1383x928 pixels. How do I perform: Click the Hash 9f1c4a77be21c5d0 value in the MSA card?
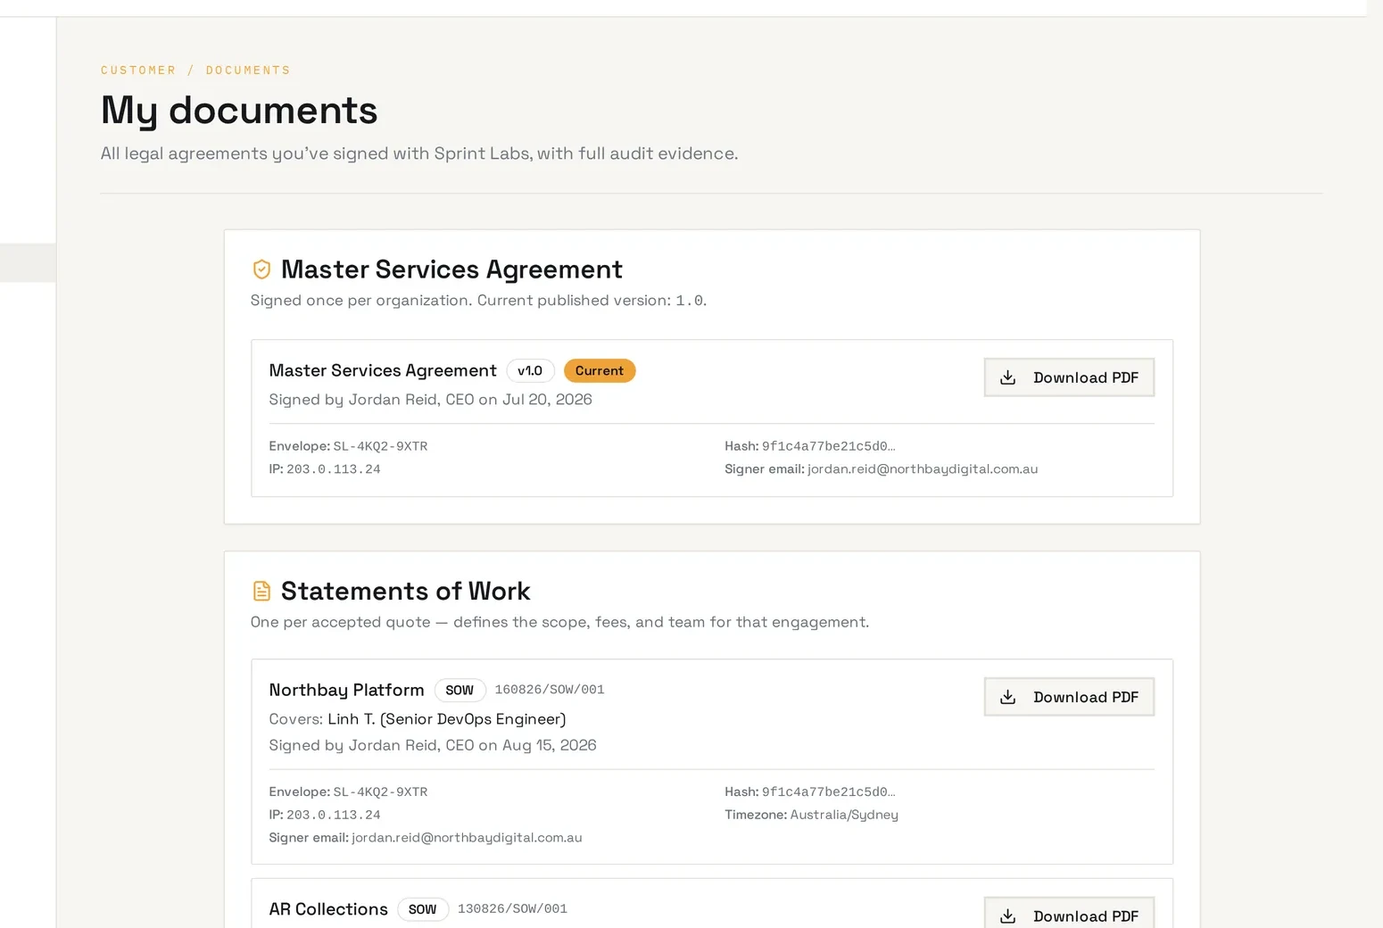pyautogui.click(x=828, y=446)
